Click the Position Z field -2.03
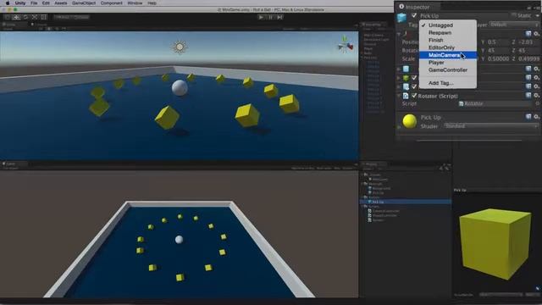Viewport: 542px width, 305px height. pyautogui.click(x=528, y=42)
